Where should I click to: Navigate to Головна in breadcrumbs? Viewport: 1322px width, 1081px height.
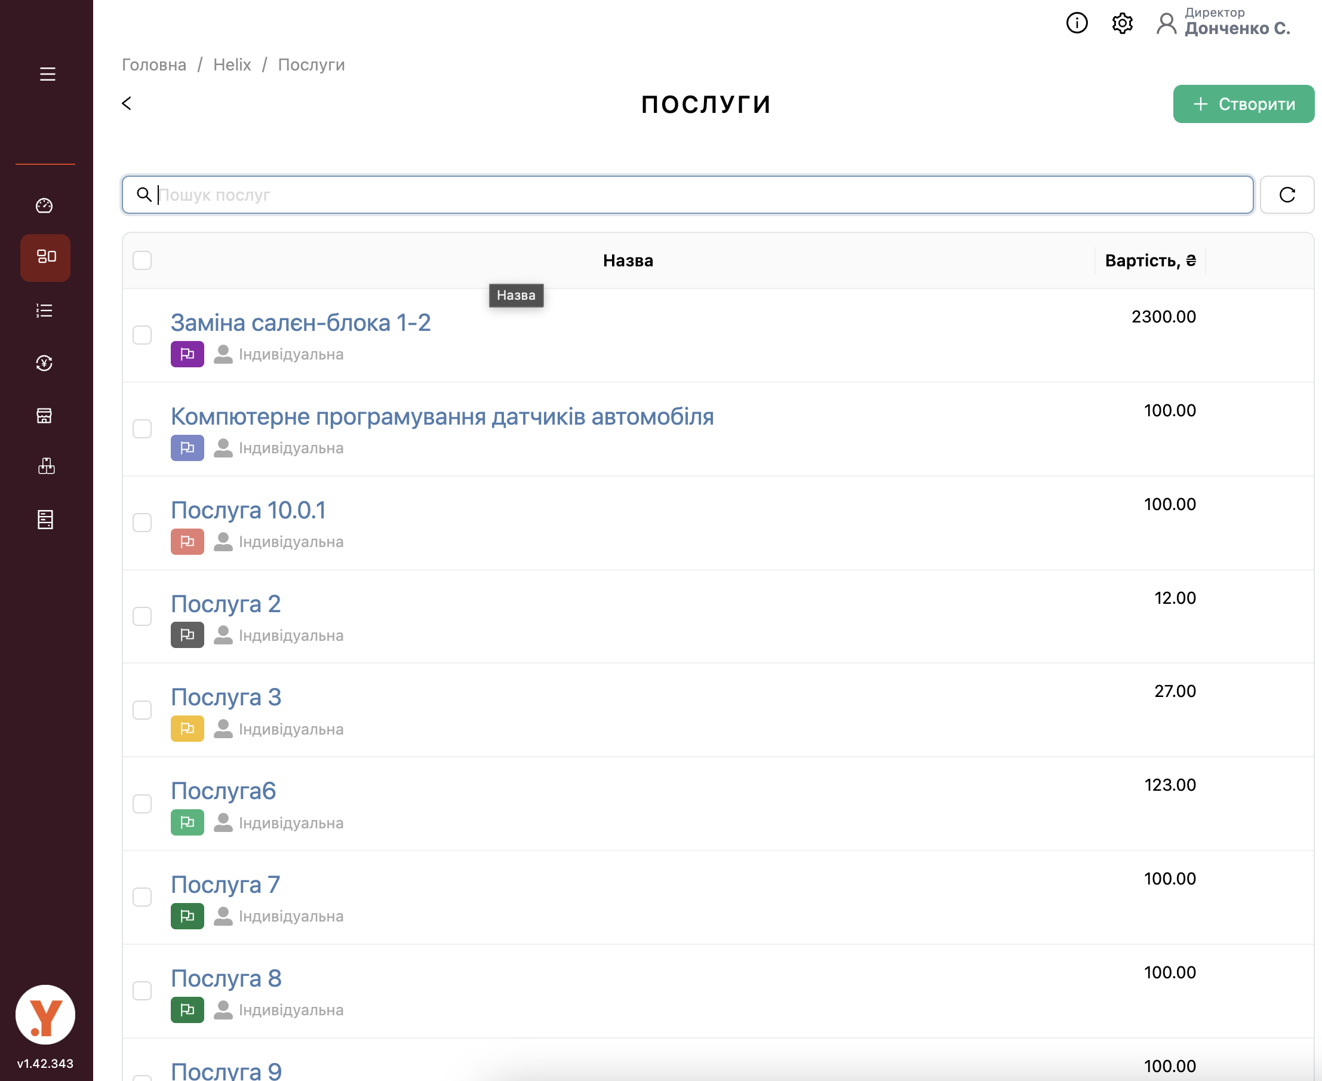click(153, 65)
